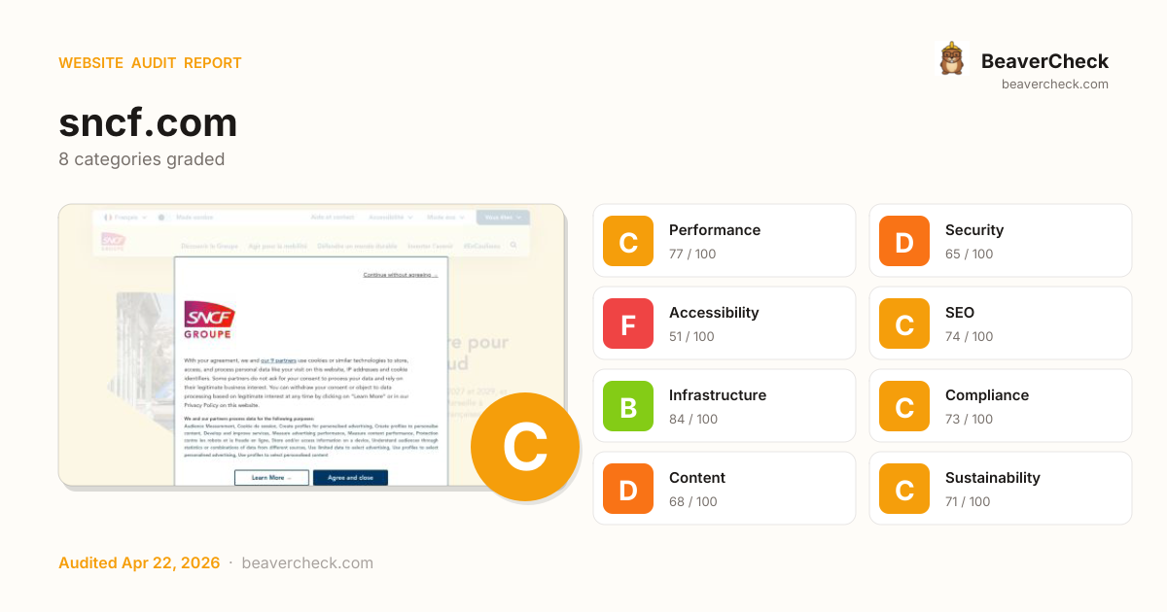Open the Découvrir le Groupe menu item
This screenshot has height=612, width=1167.
click(x=209, y=246)
